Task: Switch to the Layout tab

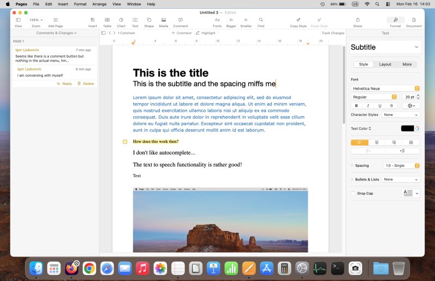Action: (385, 64)
